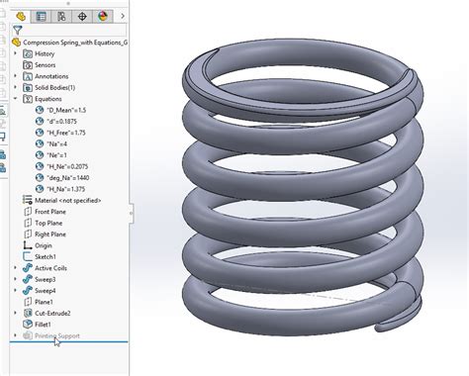Collapse the Equations folder
This screenshot has width=469, height=376.
point(15,98)
